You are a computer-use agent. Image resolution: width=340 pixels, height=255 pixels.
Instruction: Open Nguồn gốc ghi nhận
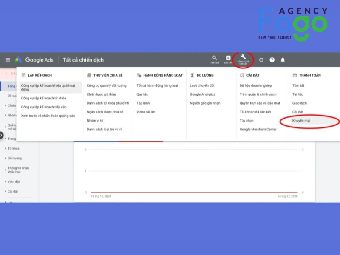pos(205,103)
